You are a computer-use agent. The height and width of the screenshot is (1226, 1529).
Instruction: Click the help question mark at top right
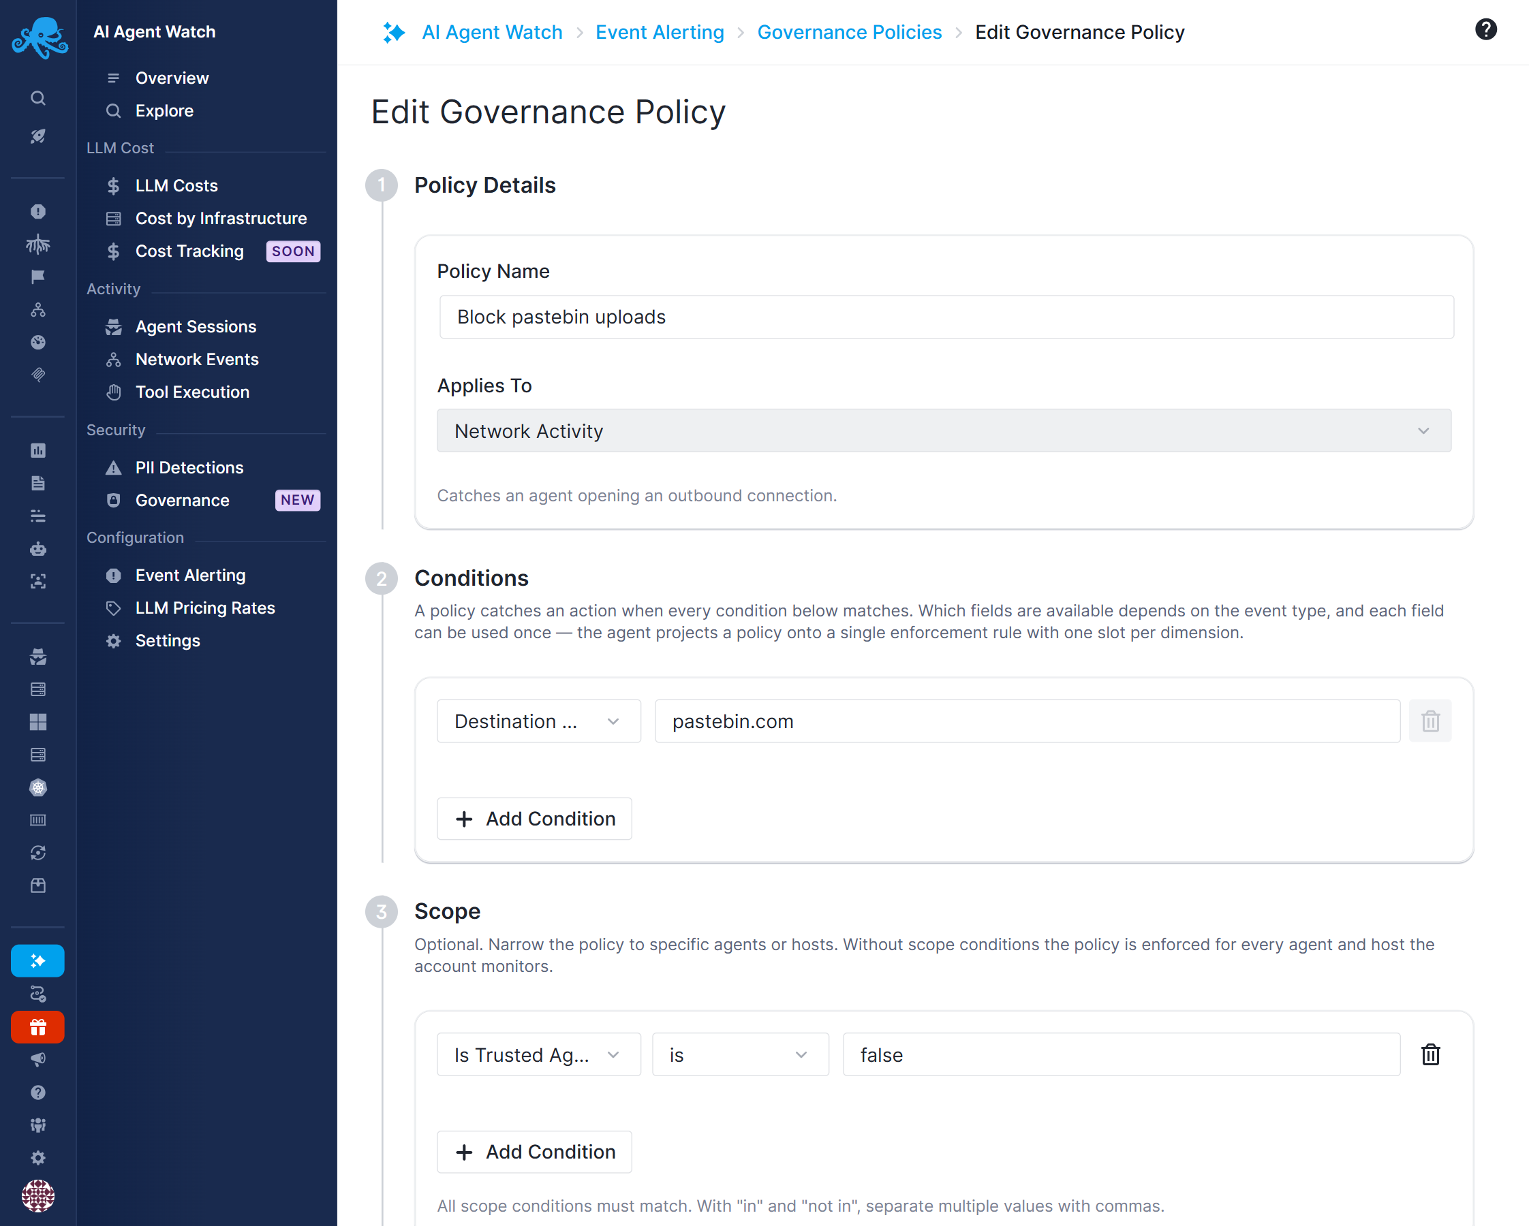tap(1485, 30)
